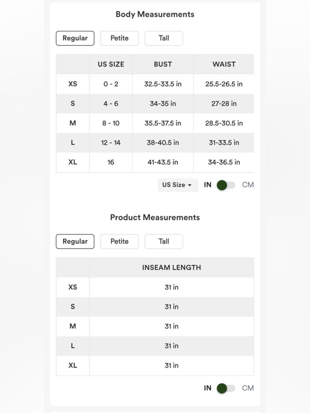Click the INSEAM LENGTH column header
The width and height of the screenshot is (310, 413).
click(x=171, y=268)
